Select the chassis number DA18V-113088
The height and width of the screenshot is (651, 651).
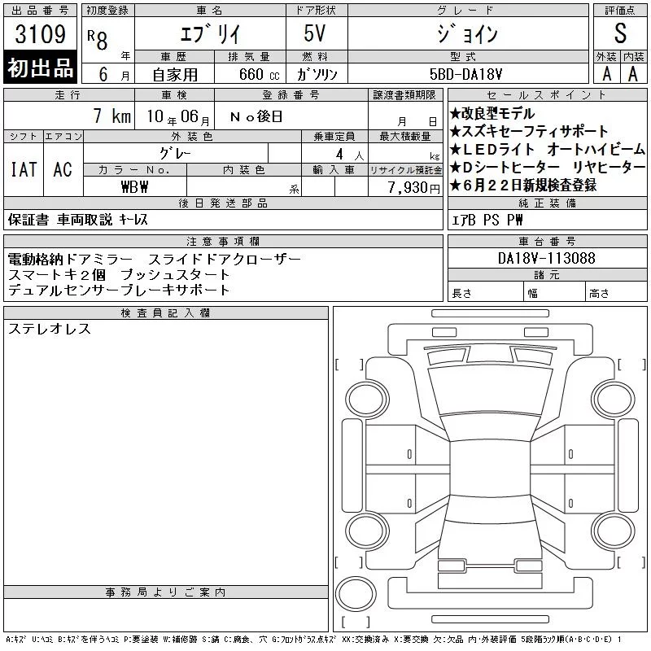(547, 258)
